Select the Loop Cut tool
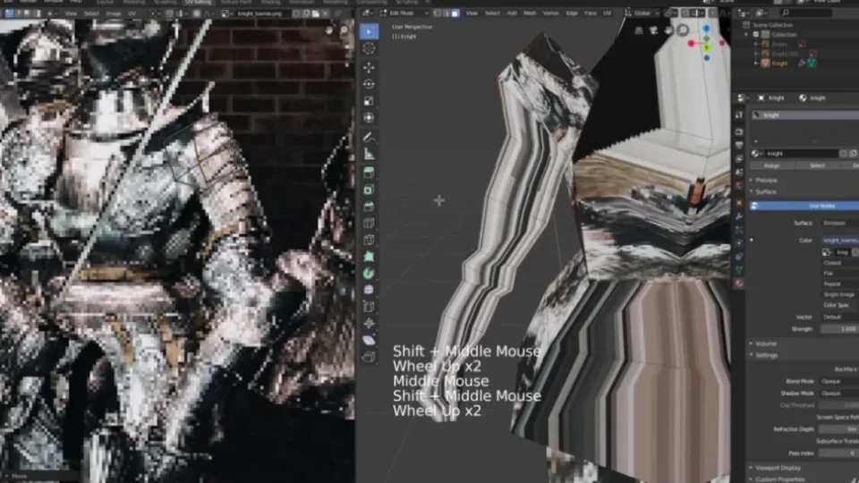The width and height of the screenshot is (859, 483). (369, 224)
